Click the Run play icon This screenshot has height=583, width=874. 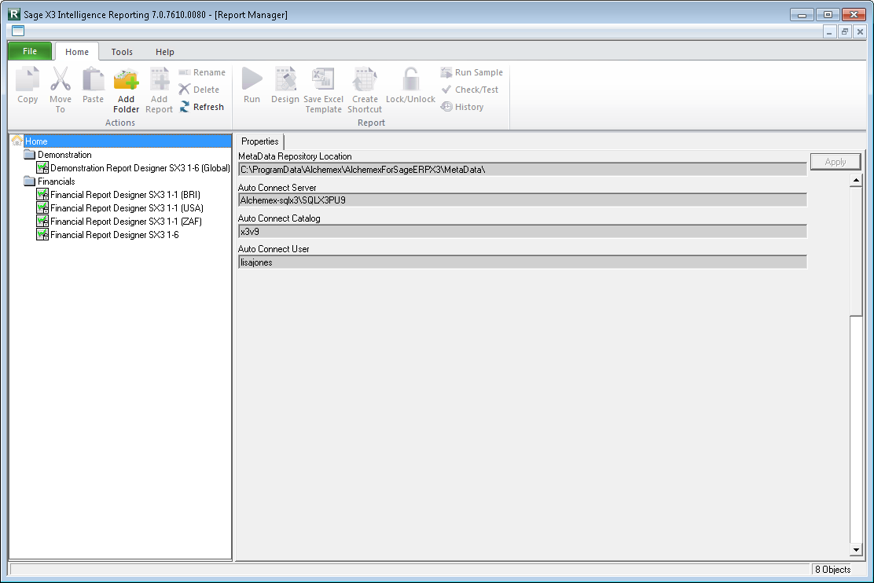click(252, 79)
